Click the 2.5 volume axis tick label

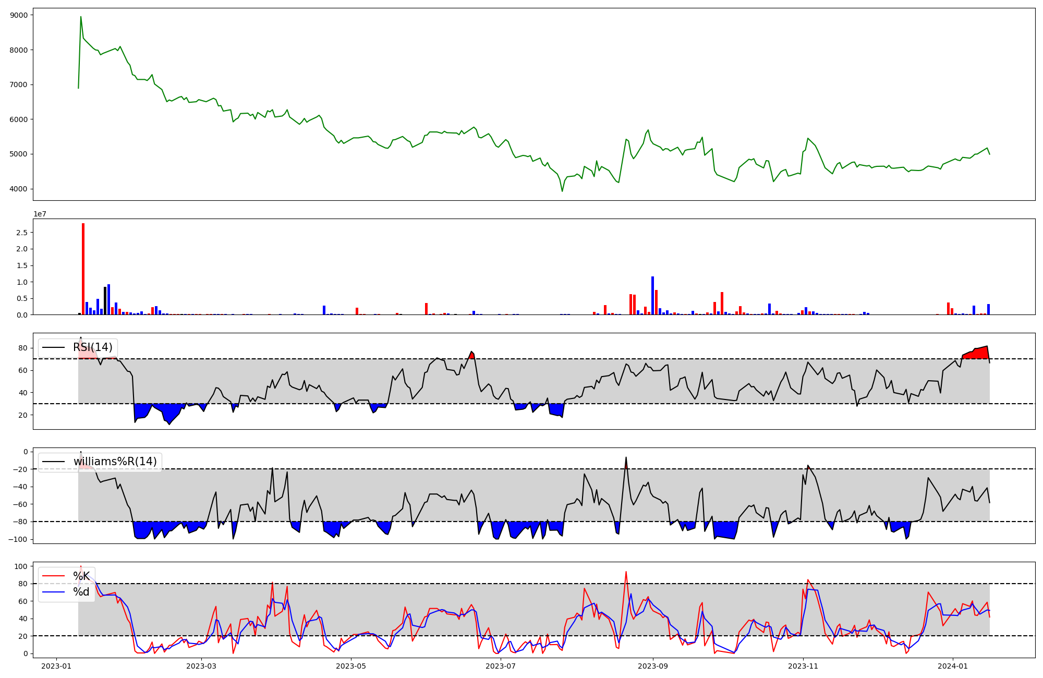click(21, 233)
